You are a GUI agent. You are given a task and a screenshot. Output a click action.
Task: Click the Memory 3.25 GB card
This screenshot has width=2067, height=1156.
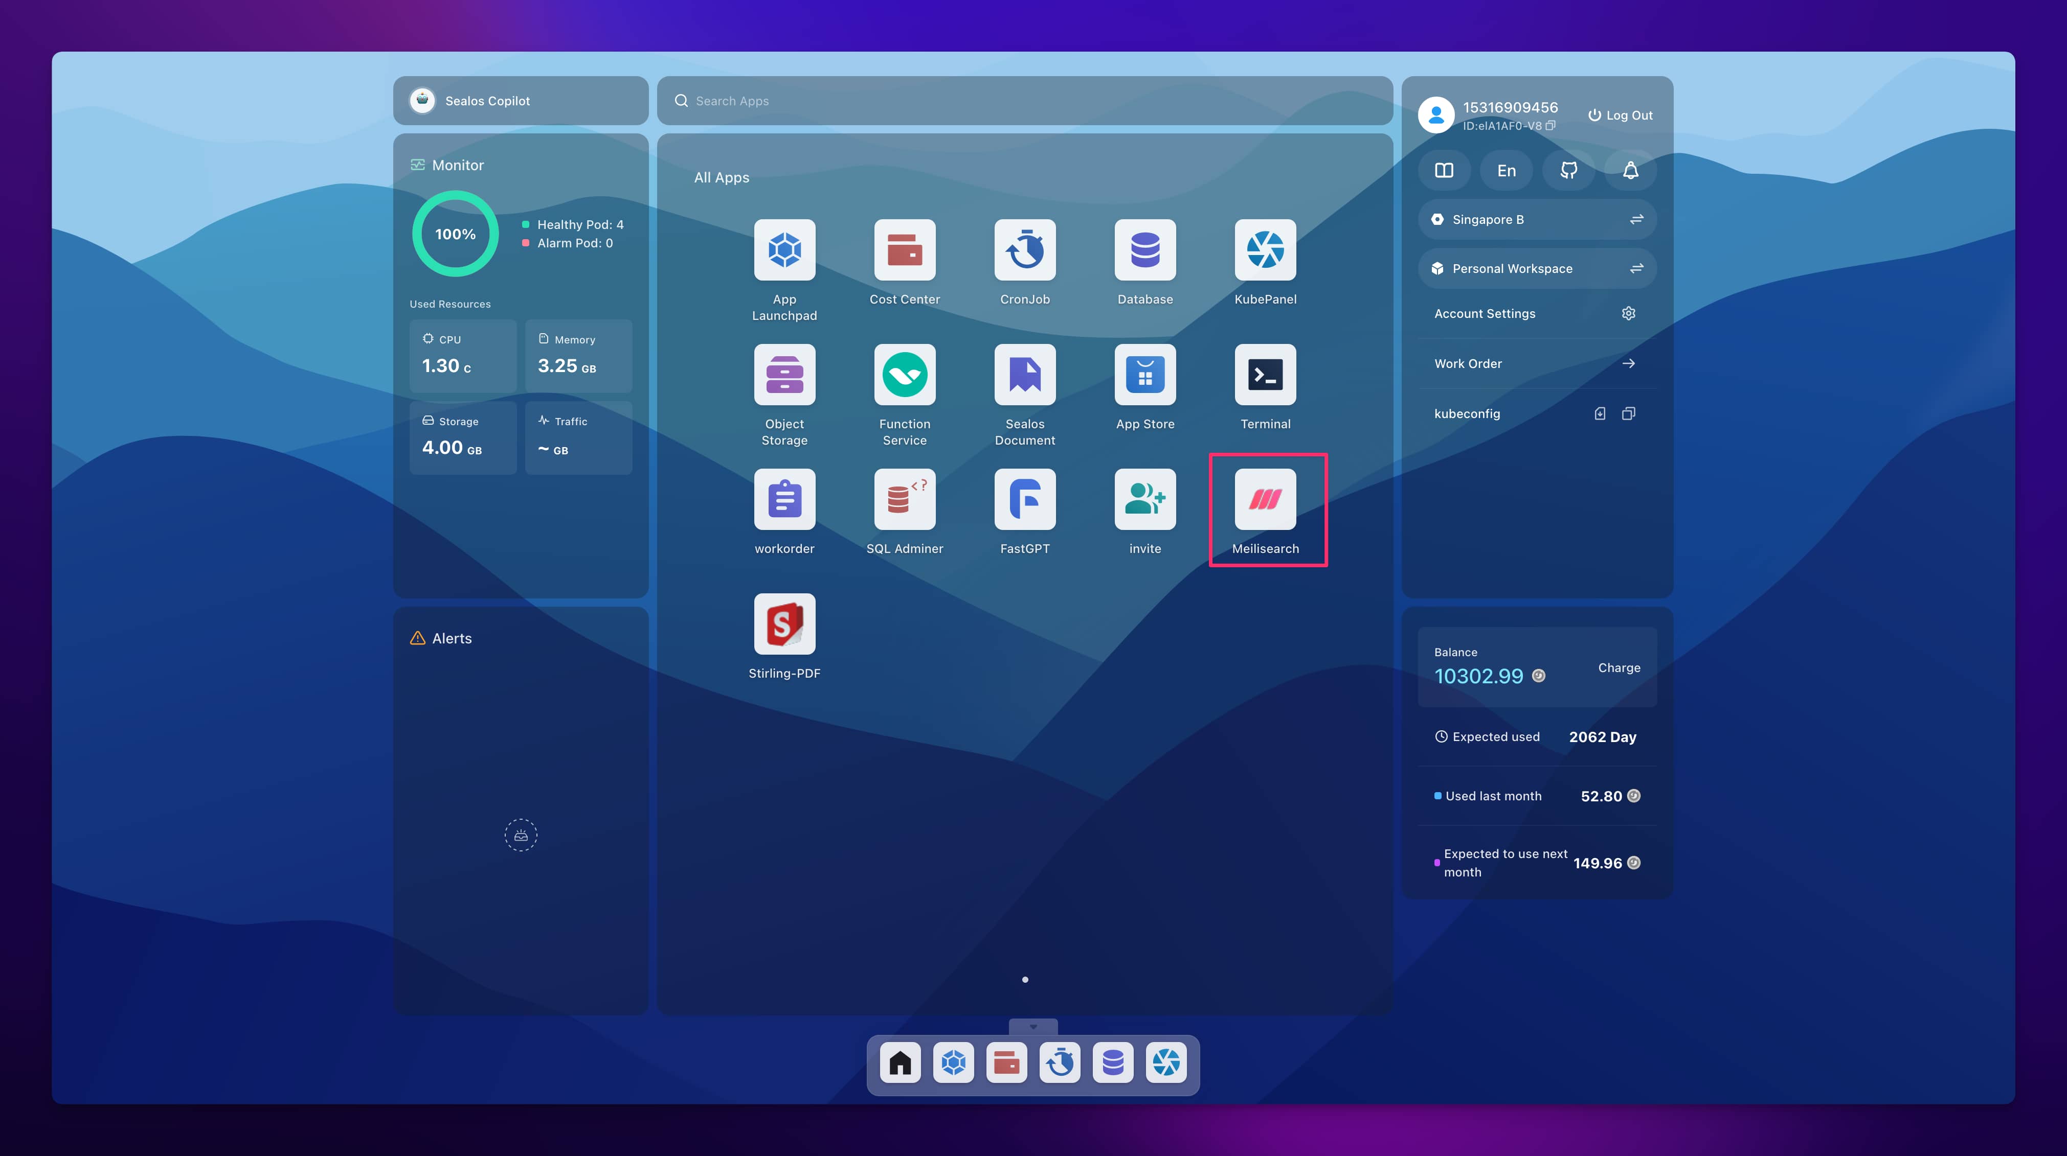578,356
